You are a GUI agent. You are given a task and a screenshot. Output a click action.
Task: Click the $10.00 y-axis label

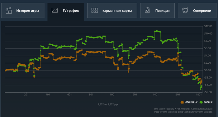click(x=208, y=34)
